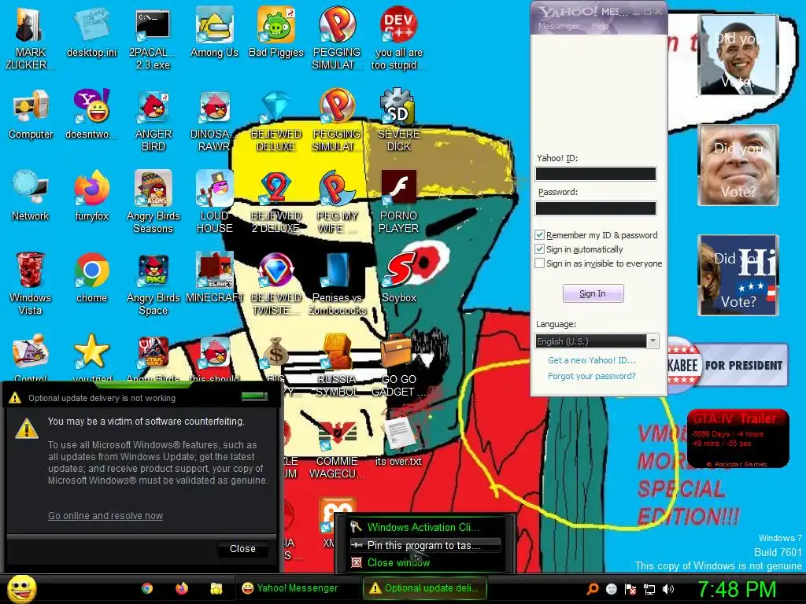Launch Firefox from the taskbar
Image resolution: width=806 pixels, height=604 pixels.
182,588
